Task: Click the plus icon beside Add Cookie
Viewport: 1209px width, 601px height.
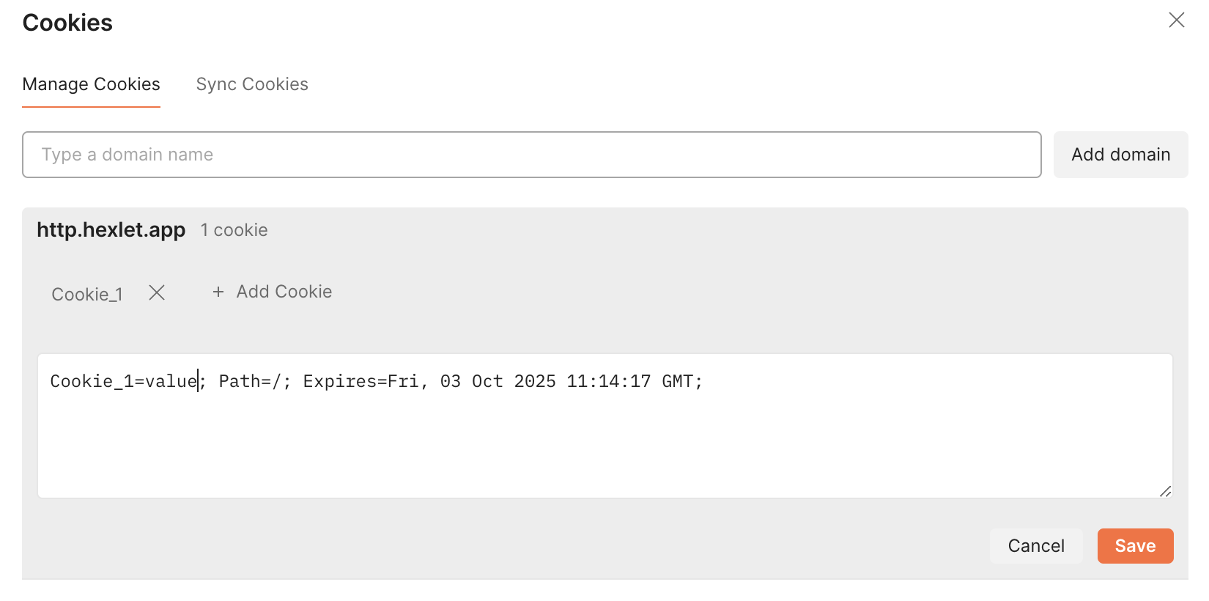Action: [218, 292]
